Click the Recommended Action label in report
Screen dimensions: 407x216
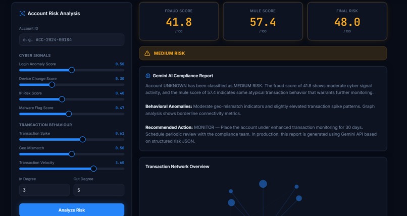click(169, 127)
